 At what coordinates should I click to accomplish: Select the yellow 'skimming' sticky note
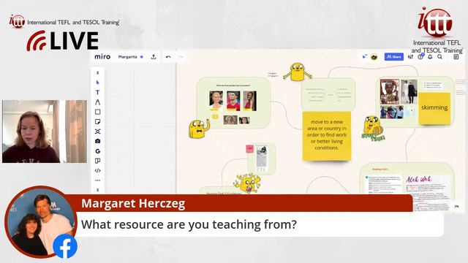coord(434,108)
